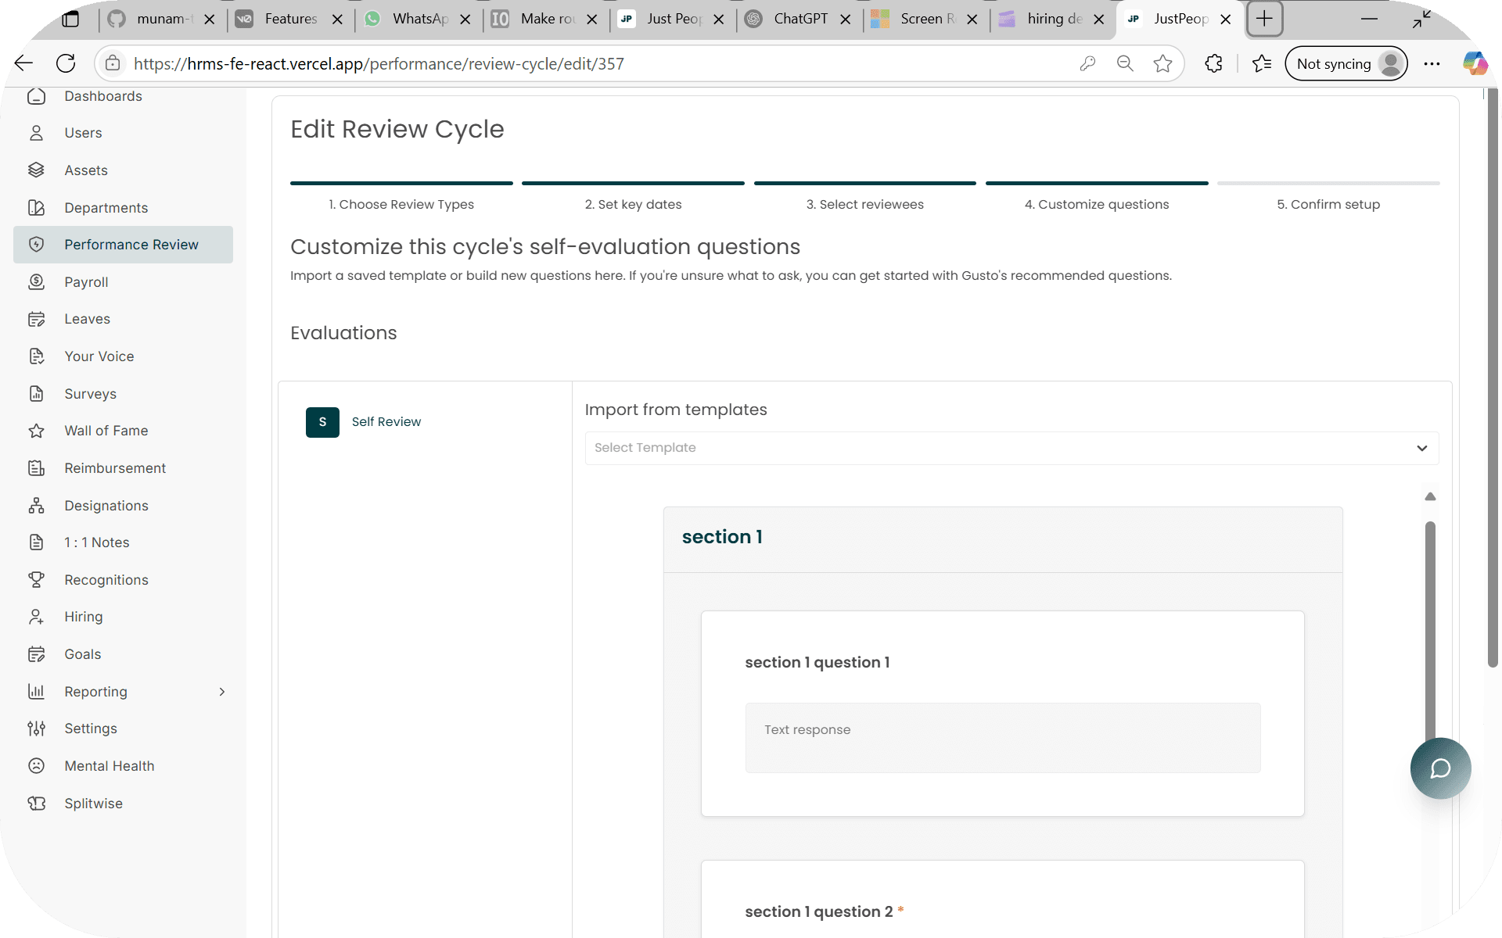Image resolution: width=1502 pixels, height=938 pixels.
Task: Open the Goals sidebar link
Action: click(82, 654)
